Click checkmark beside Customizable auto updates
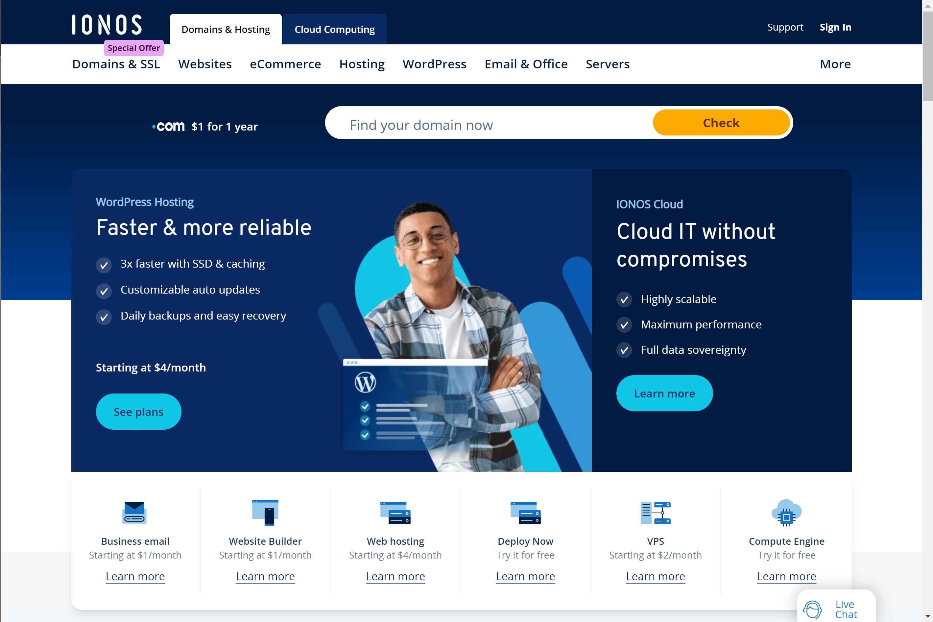 tap(104, 291)
